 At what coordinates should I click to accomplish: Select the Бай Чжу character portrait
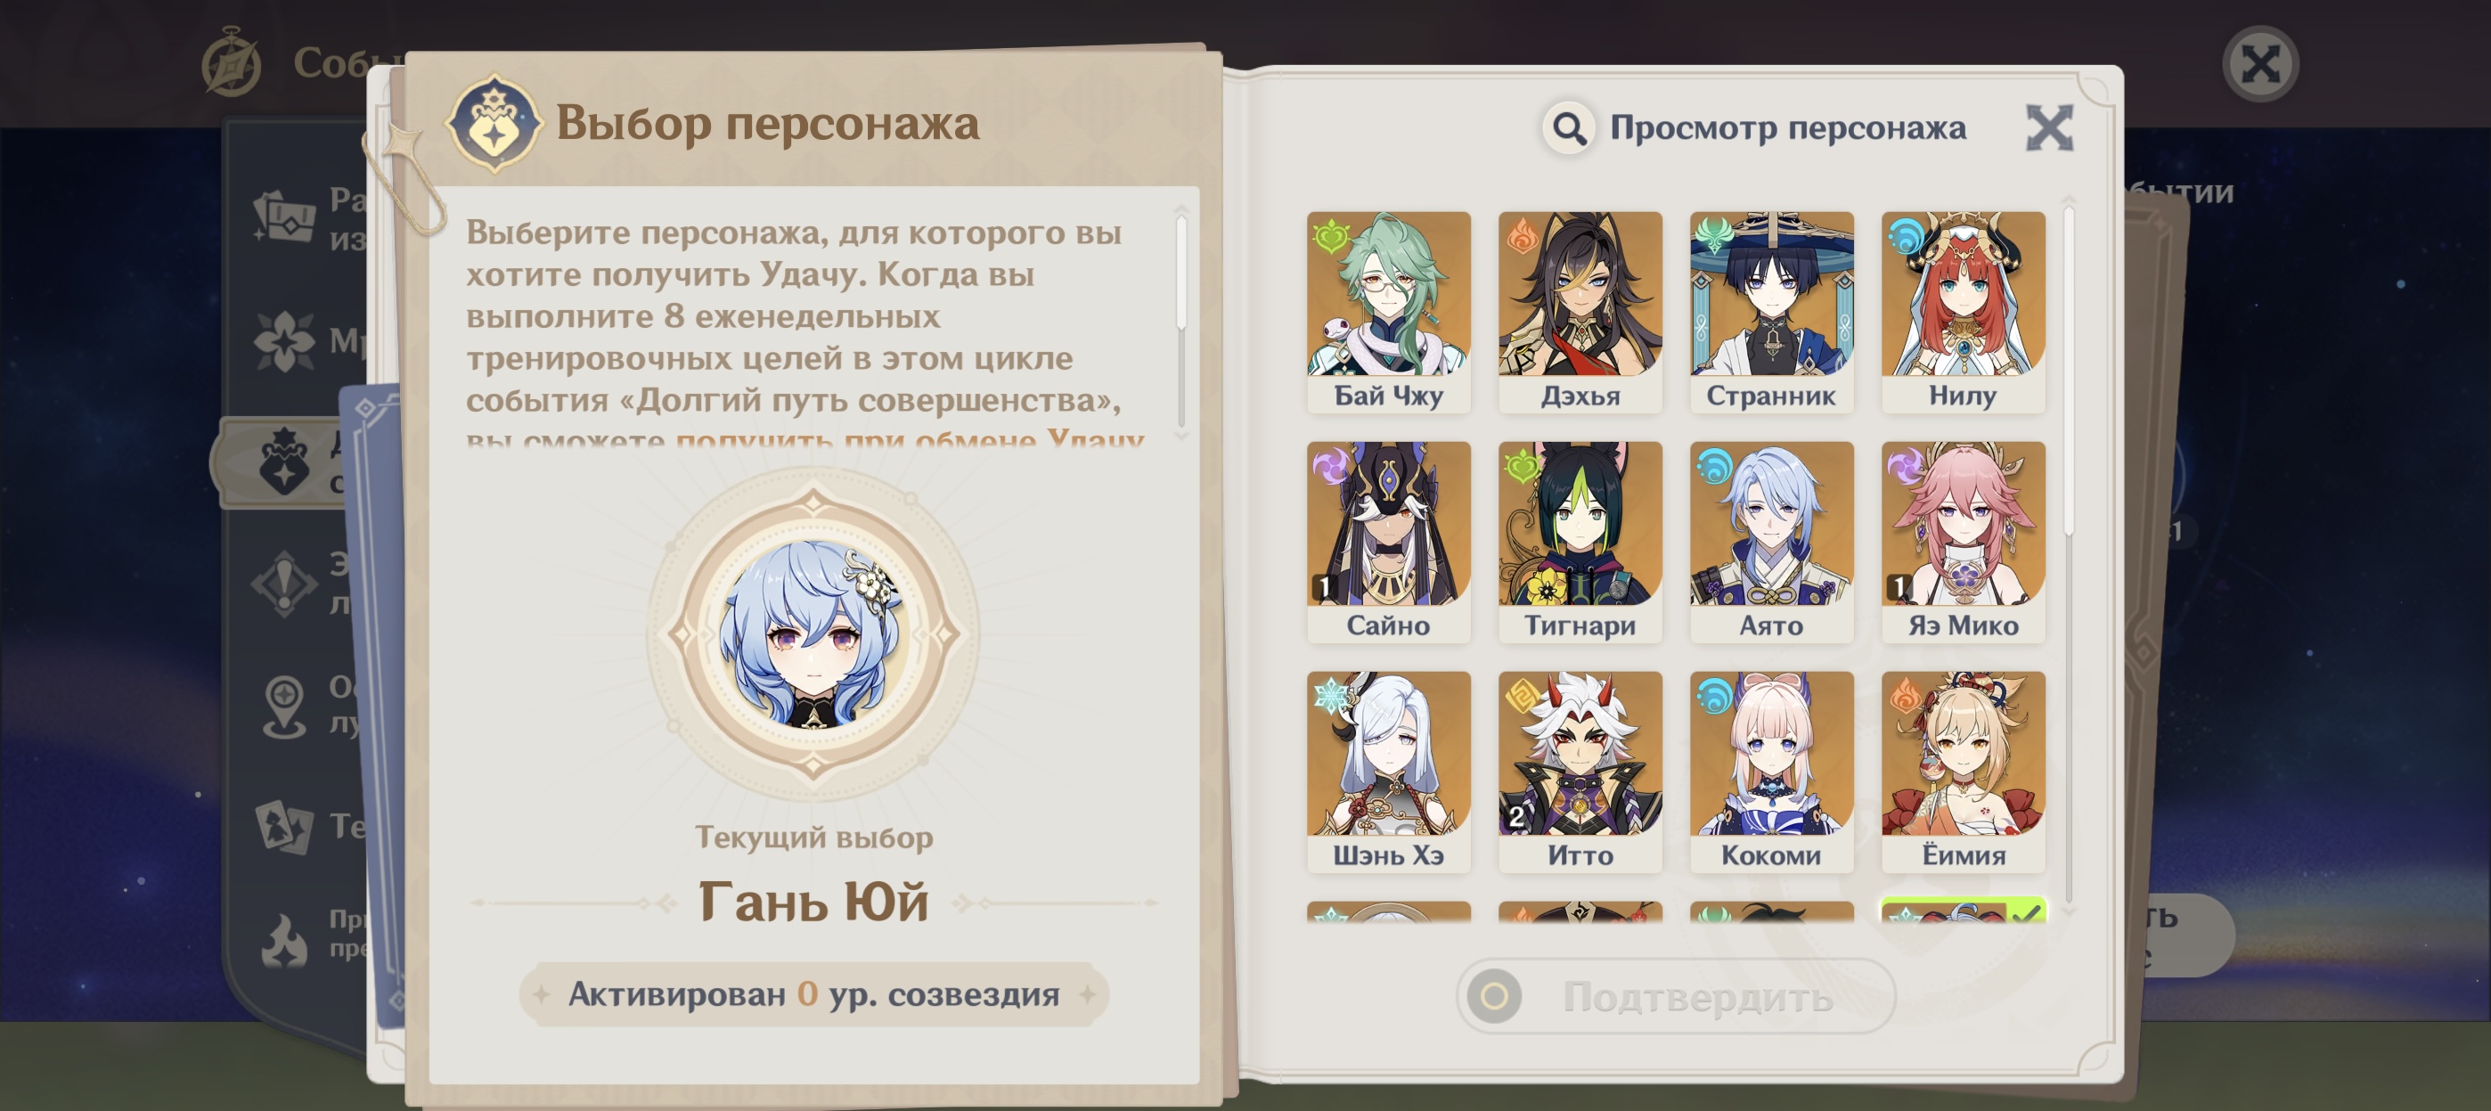pos(1389,311)
